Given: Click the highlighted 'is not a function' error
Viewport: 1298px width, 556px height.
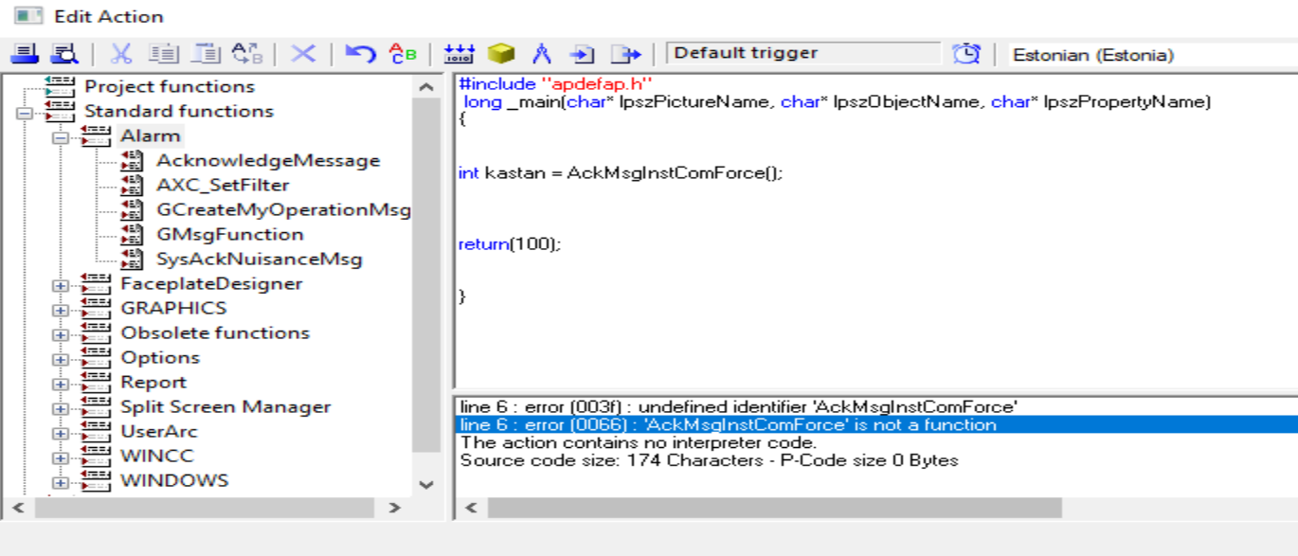Looking at the screenshot, I should pyautogui.click(x=876, y=425).
